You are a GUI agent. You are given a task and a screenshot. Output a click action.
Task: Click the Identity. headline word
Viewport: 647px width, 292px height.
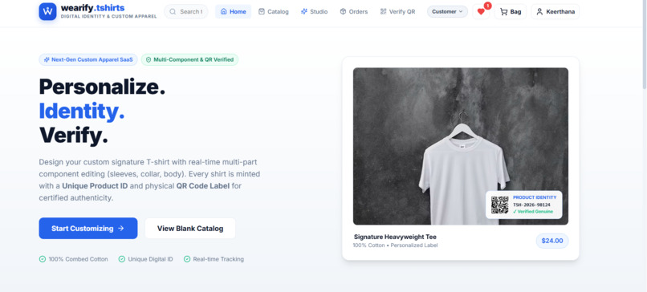coord(81,111)
